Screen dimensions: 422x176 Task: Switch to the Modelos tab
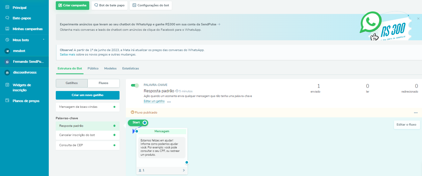(110, 68)
